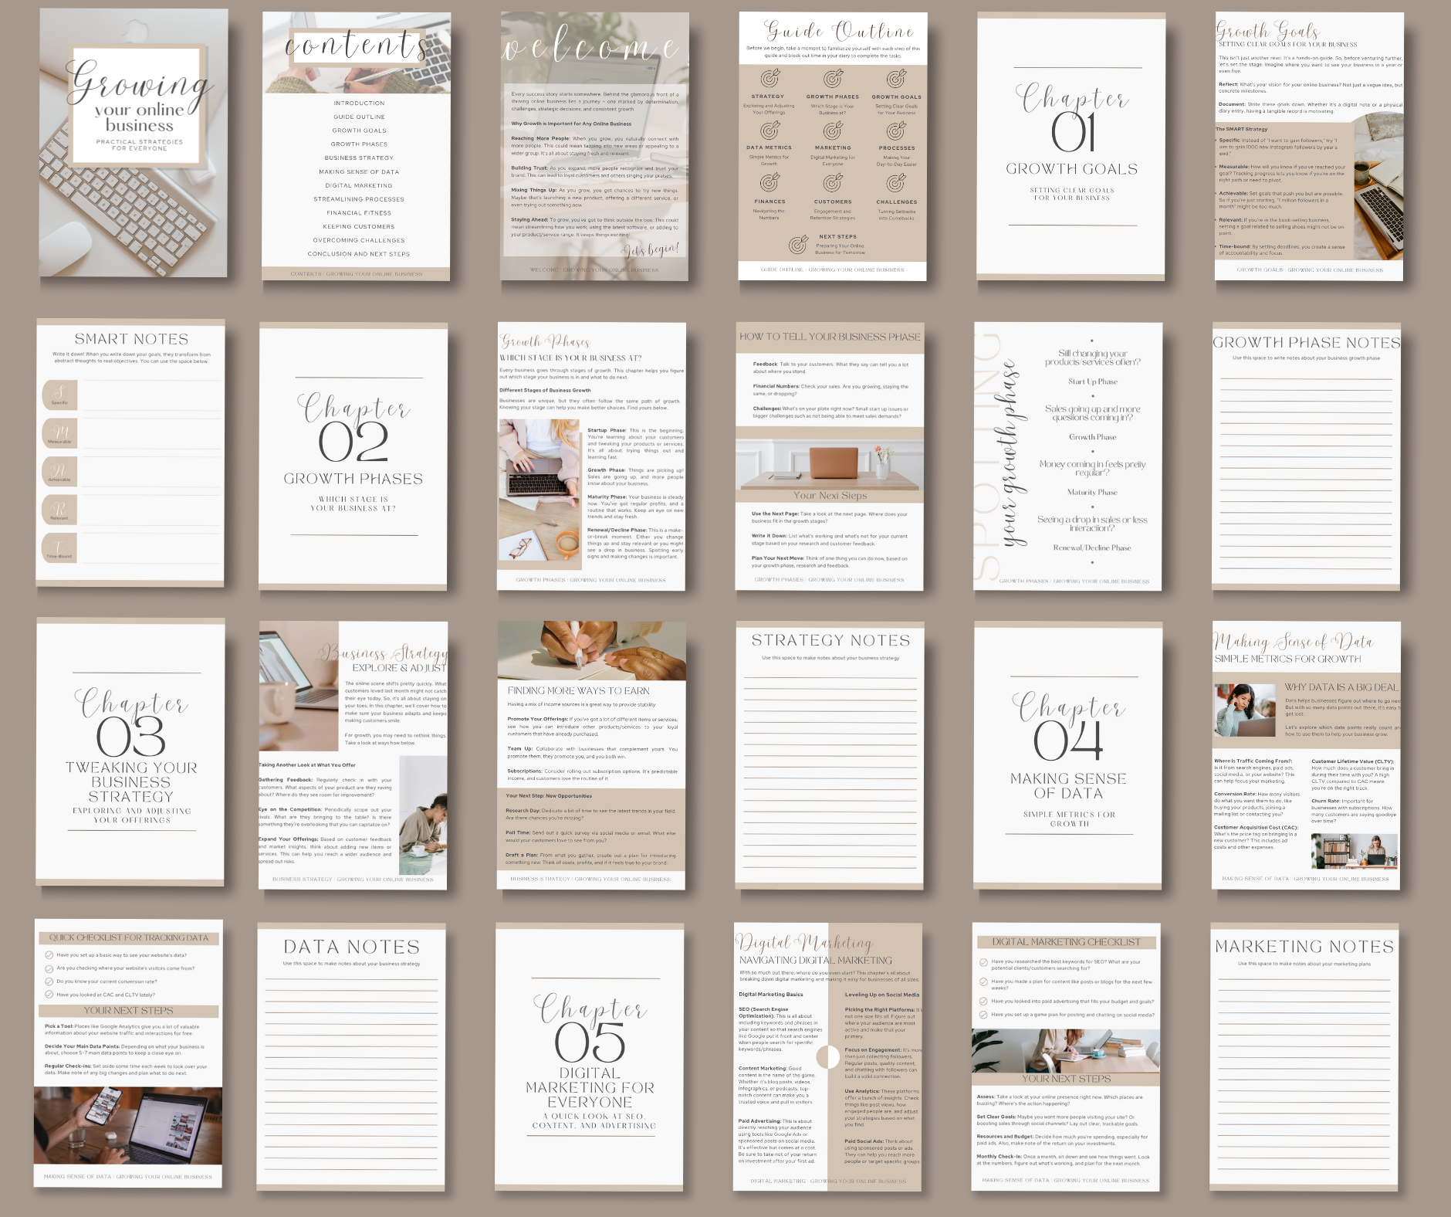
Task: Click the Growth Phases target icon
Action: point(832,79)
